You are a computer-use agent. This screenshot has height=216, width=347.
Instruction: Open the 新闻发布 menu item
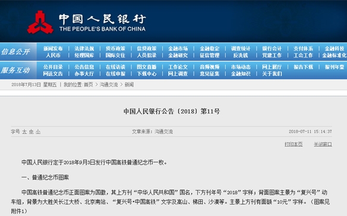point(53,49)
